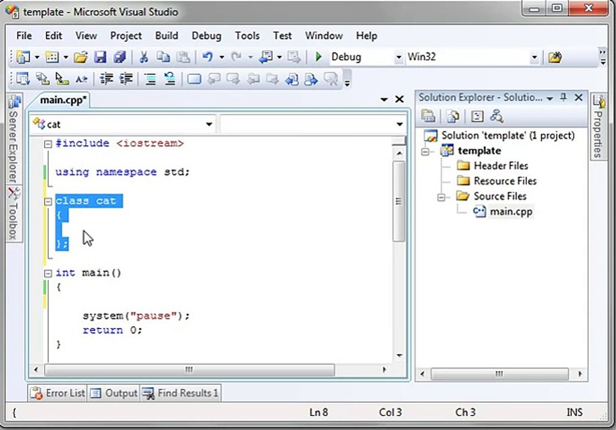The width and height of the screenshot is (616, 430).
Task: Pin toggle for Solution Explorer panel
Action: click(563, 97)
